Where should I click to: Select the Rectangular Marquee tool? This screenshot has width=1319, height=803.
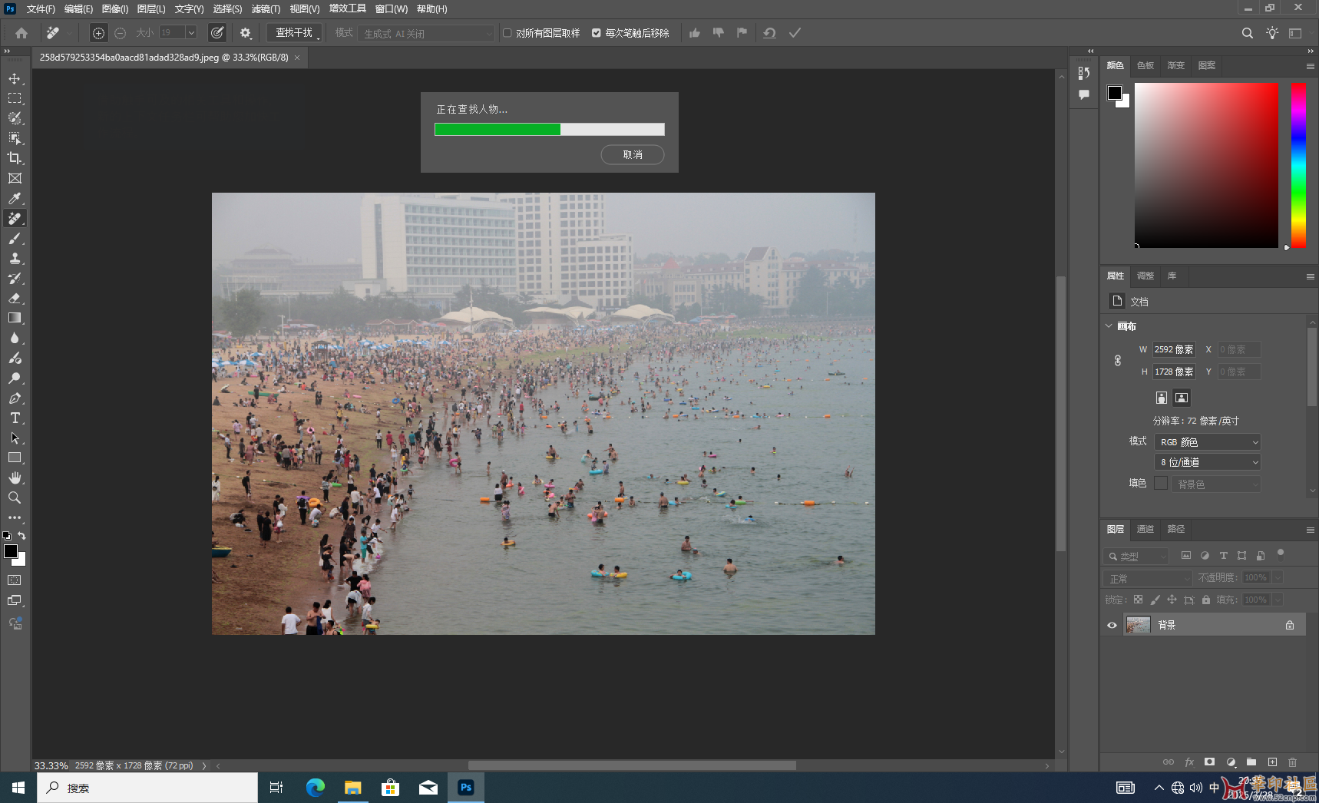click(x=15, y=98)
